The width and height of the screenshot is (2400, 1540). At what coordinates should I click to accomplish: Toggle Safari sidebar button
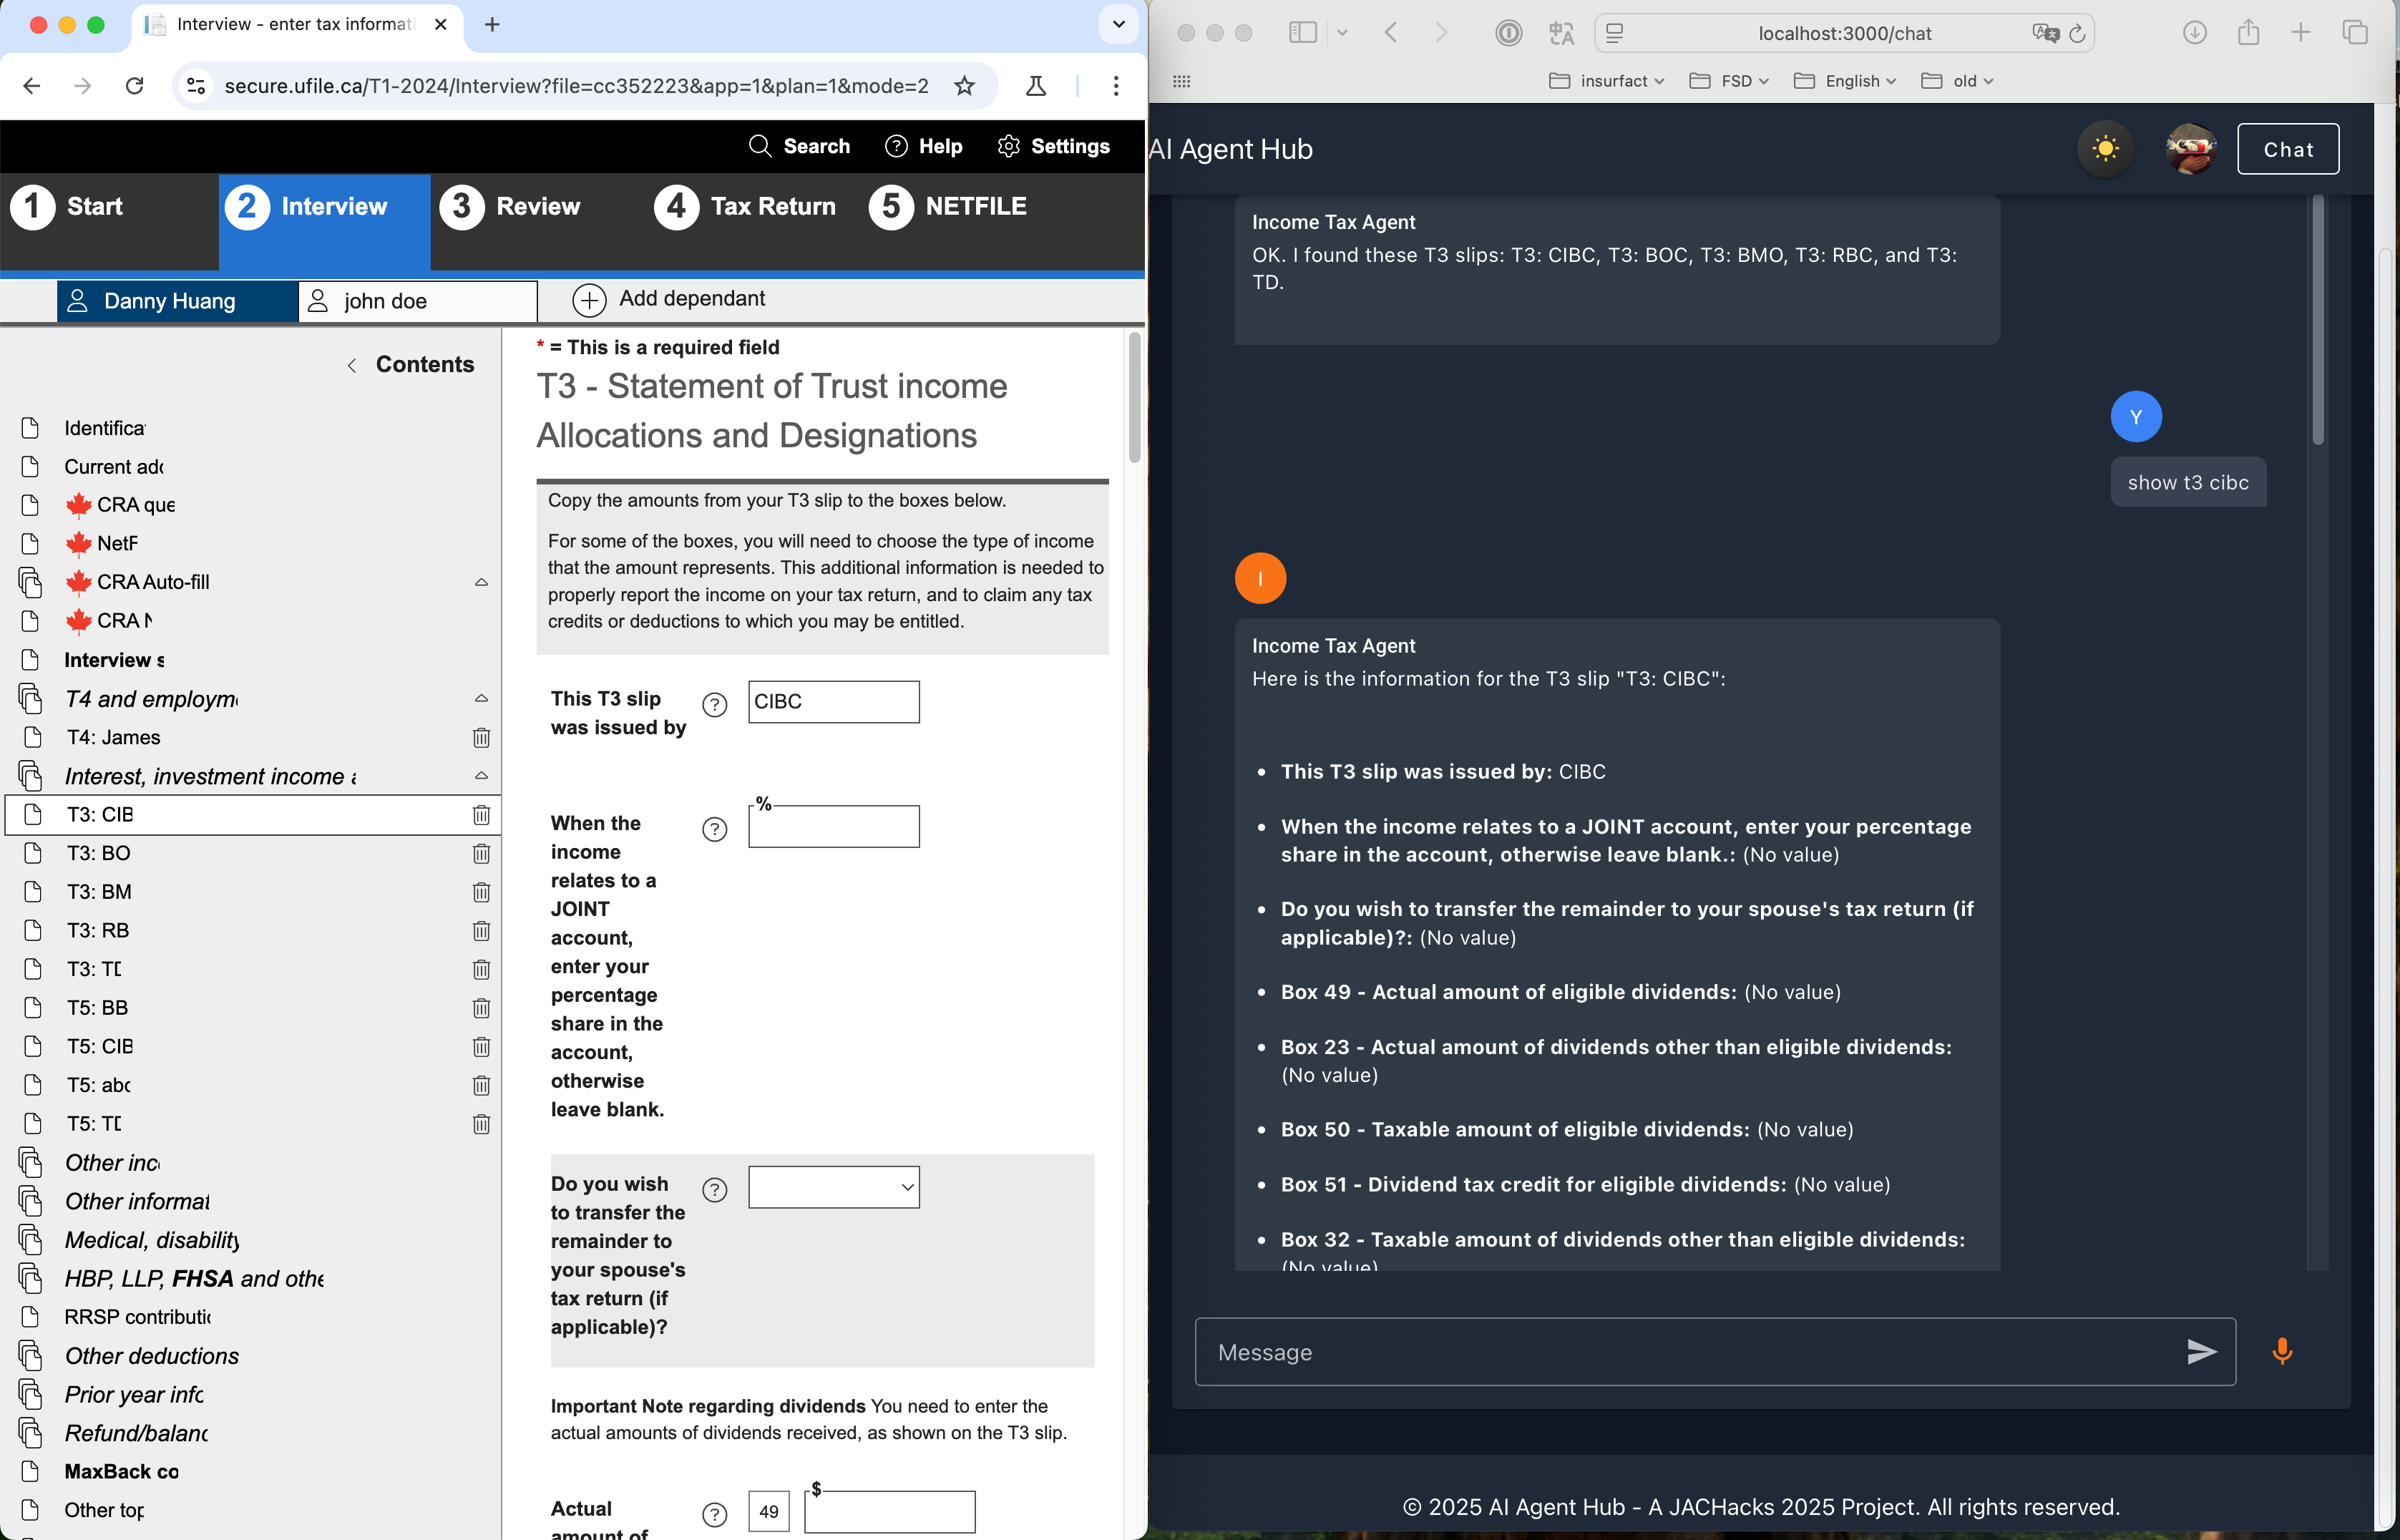coord(1302,33)
